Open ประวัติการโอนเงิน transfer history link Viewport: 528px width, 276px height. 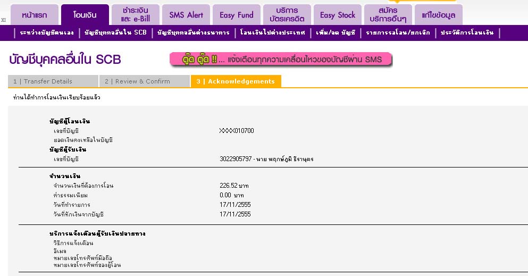point(467,32)
